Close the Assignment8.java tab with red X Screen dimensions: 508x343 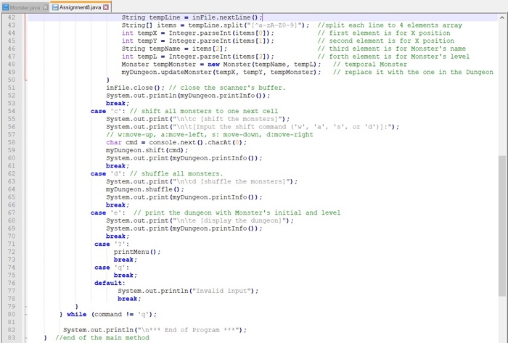pyautogui.click(x=106, y=7)
